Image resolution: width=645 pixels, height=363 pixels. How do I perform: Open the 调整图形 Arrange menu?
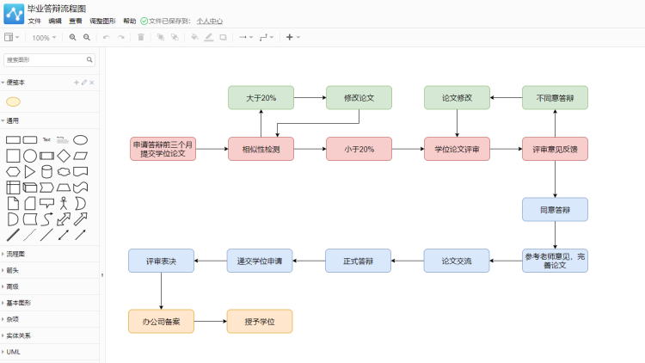pyautogui.click(x=102, y=21)
